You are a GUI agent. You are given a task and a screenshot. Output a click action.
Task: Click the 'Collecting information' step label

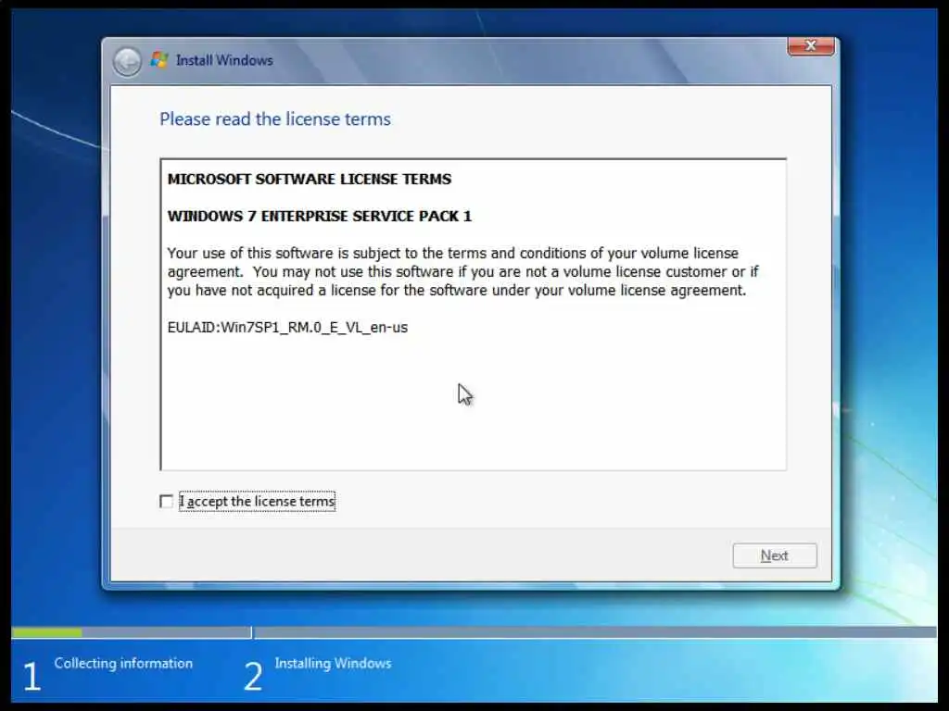point(123,663)
